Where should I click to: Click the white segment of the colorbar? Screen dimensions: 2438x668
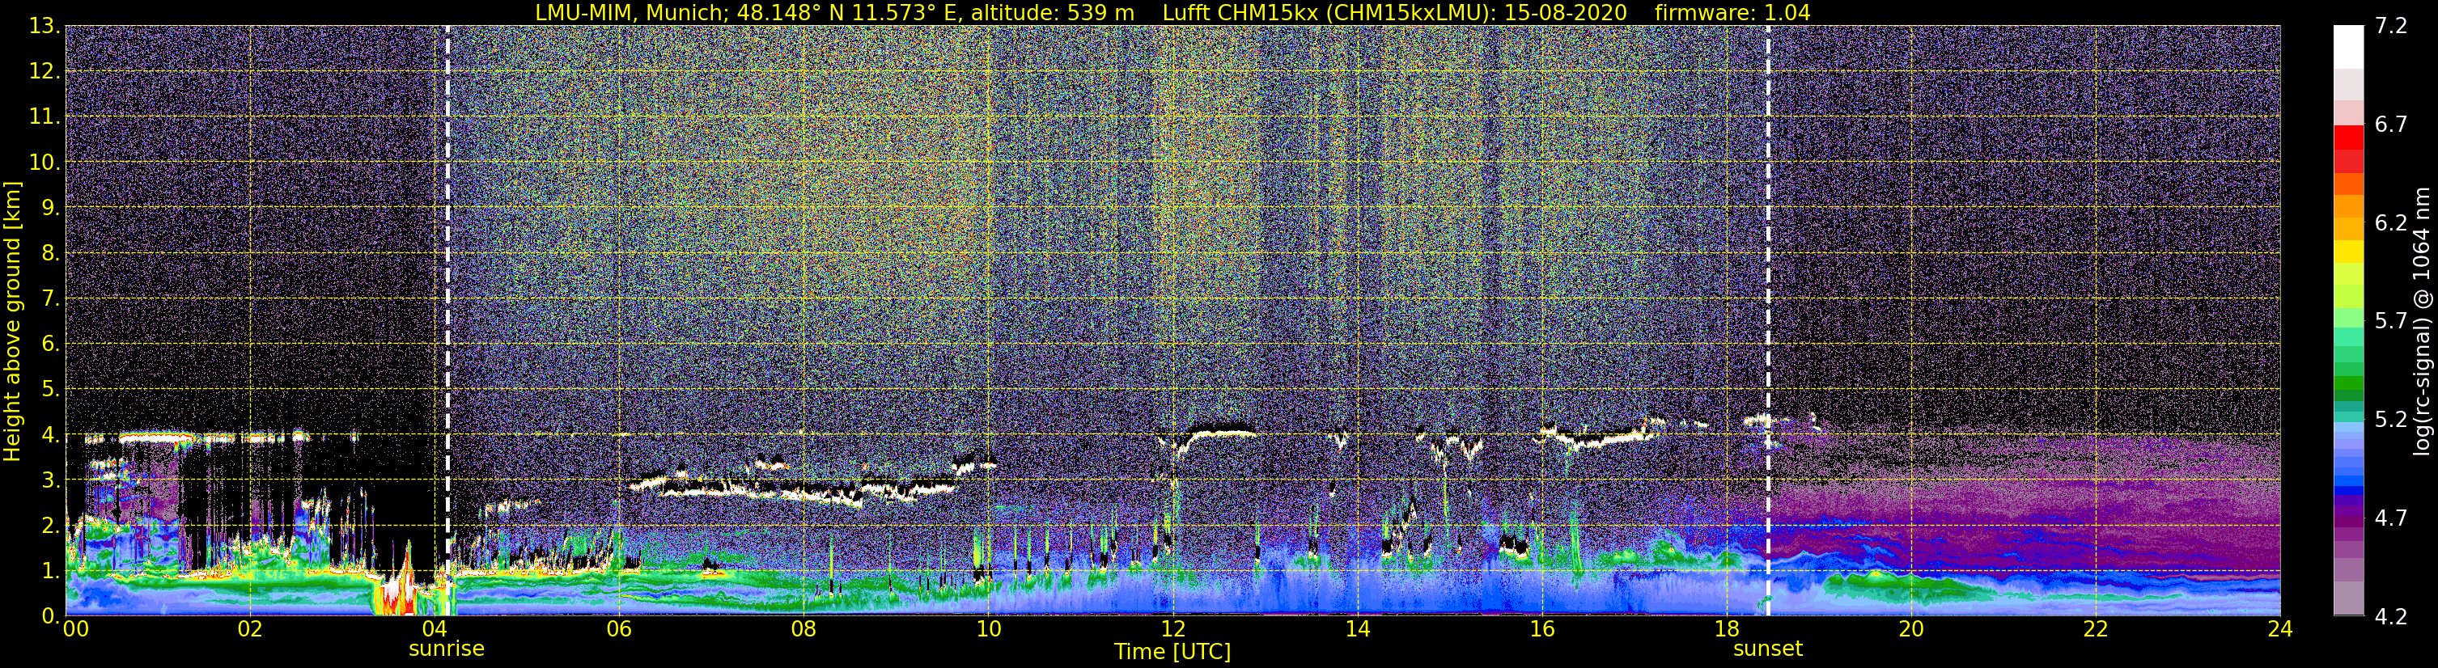(x=2348, y=47)
